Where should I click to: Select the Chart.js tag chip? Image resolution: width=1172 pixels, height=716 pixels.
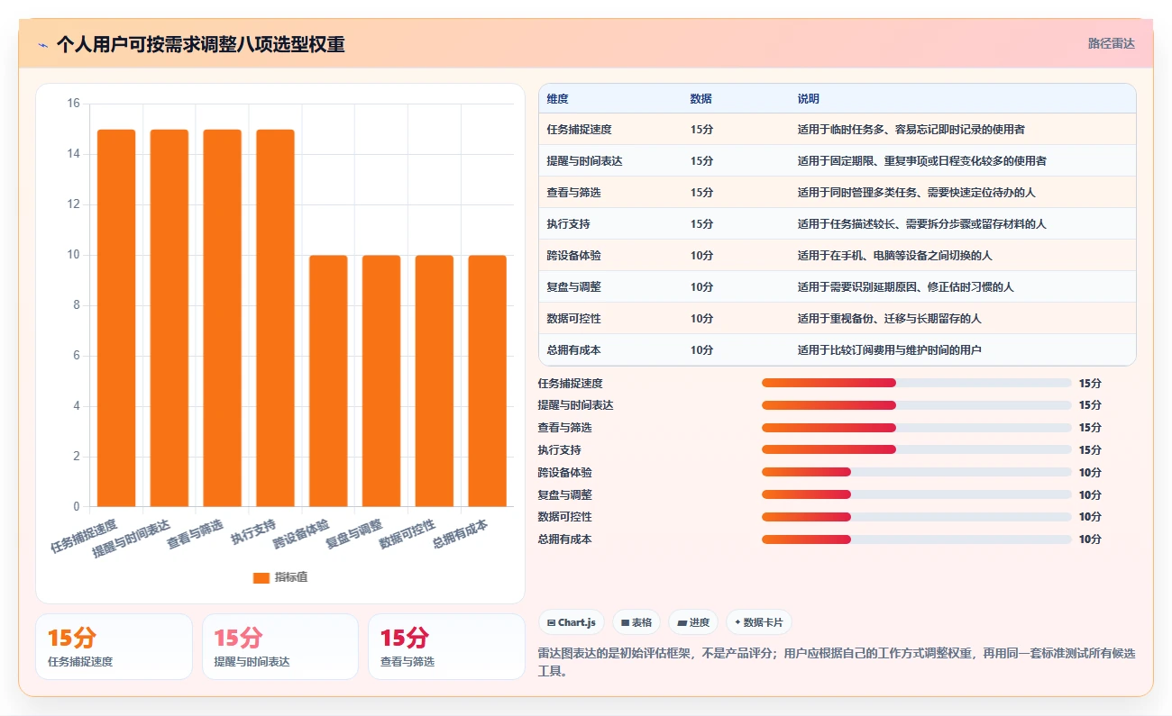click(x=572, y=622)
